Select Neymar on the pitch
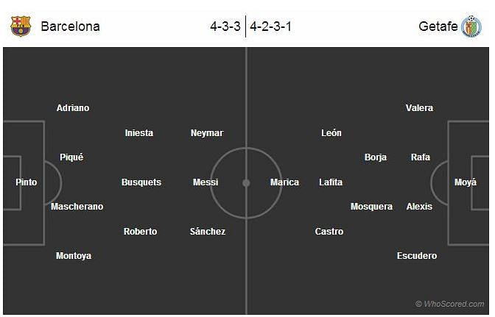This screenshot has width=495, height=317. (207, 133)
